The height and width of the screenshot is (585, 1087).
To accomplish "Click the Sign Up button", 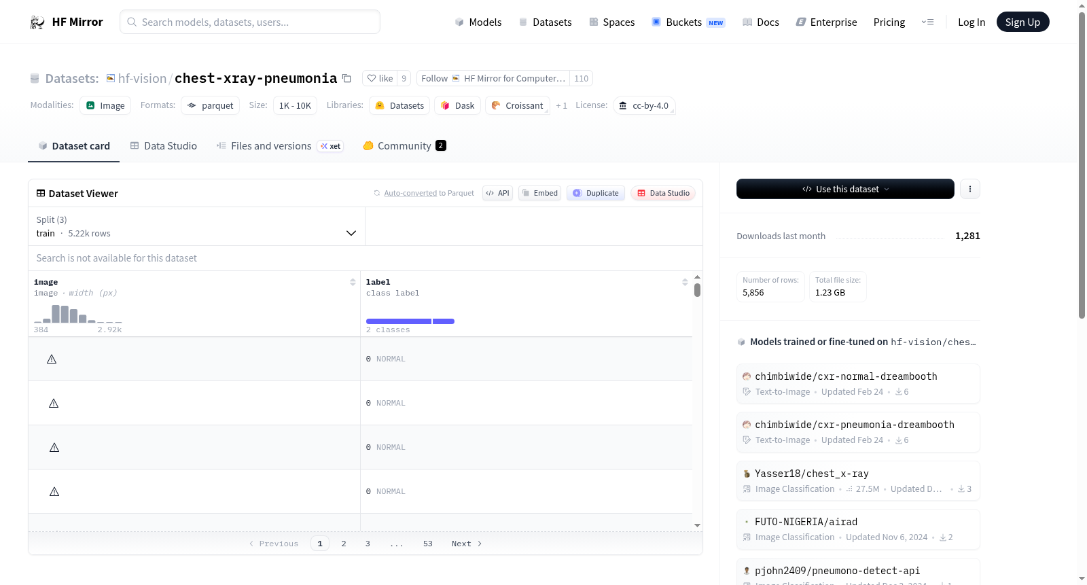I will (1022, 22).
